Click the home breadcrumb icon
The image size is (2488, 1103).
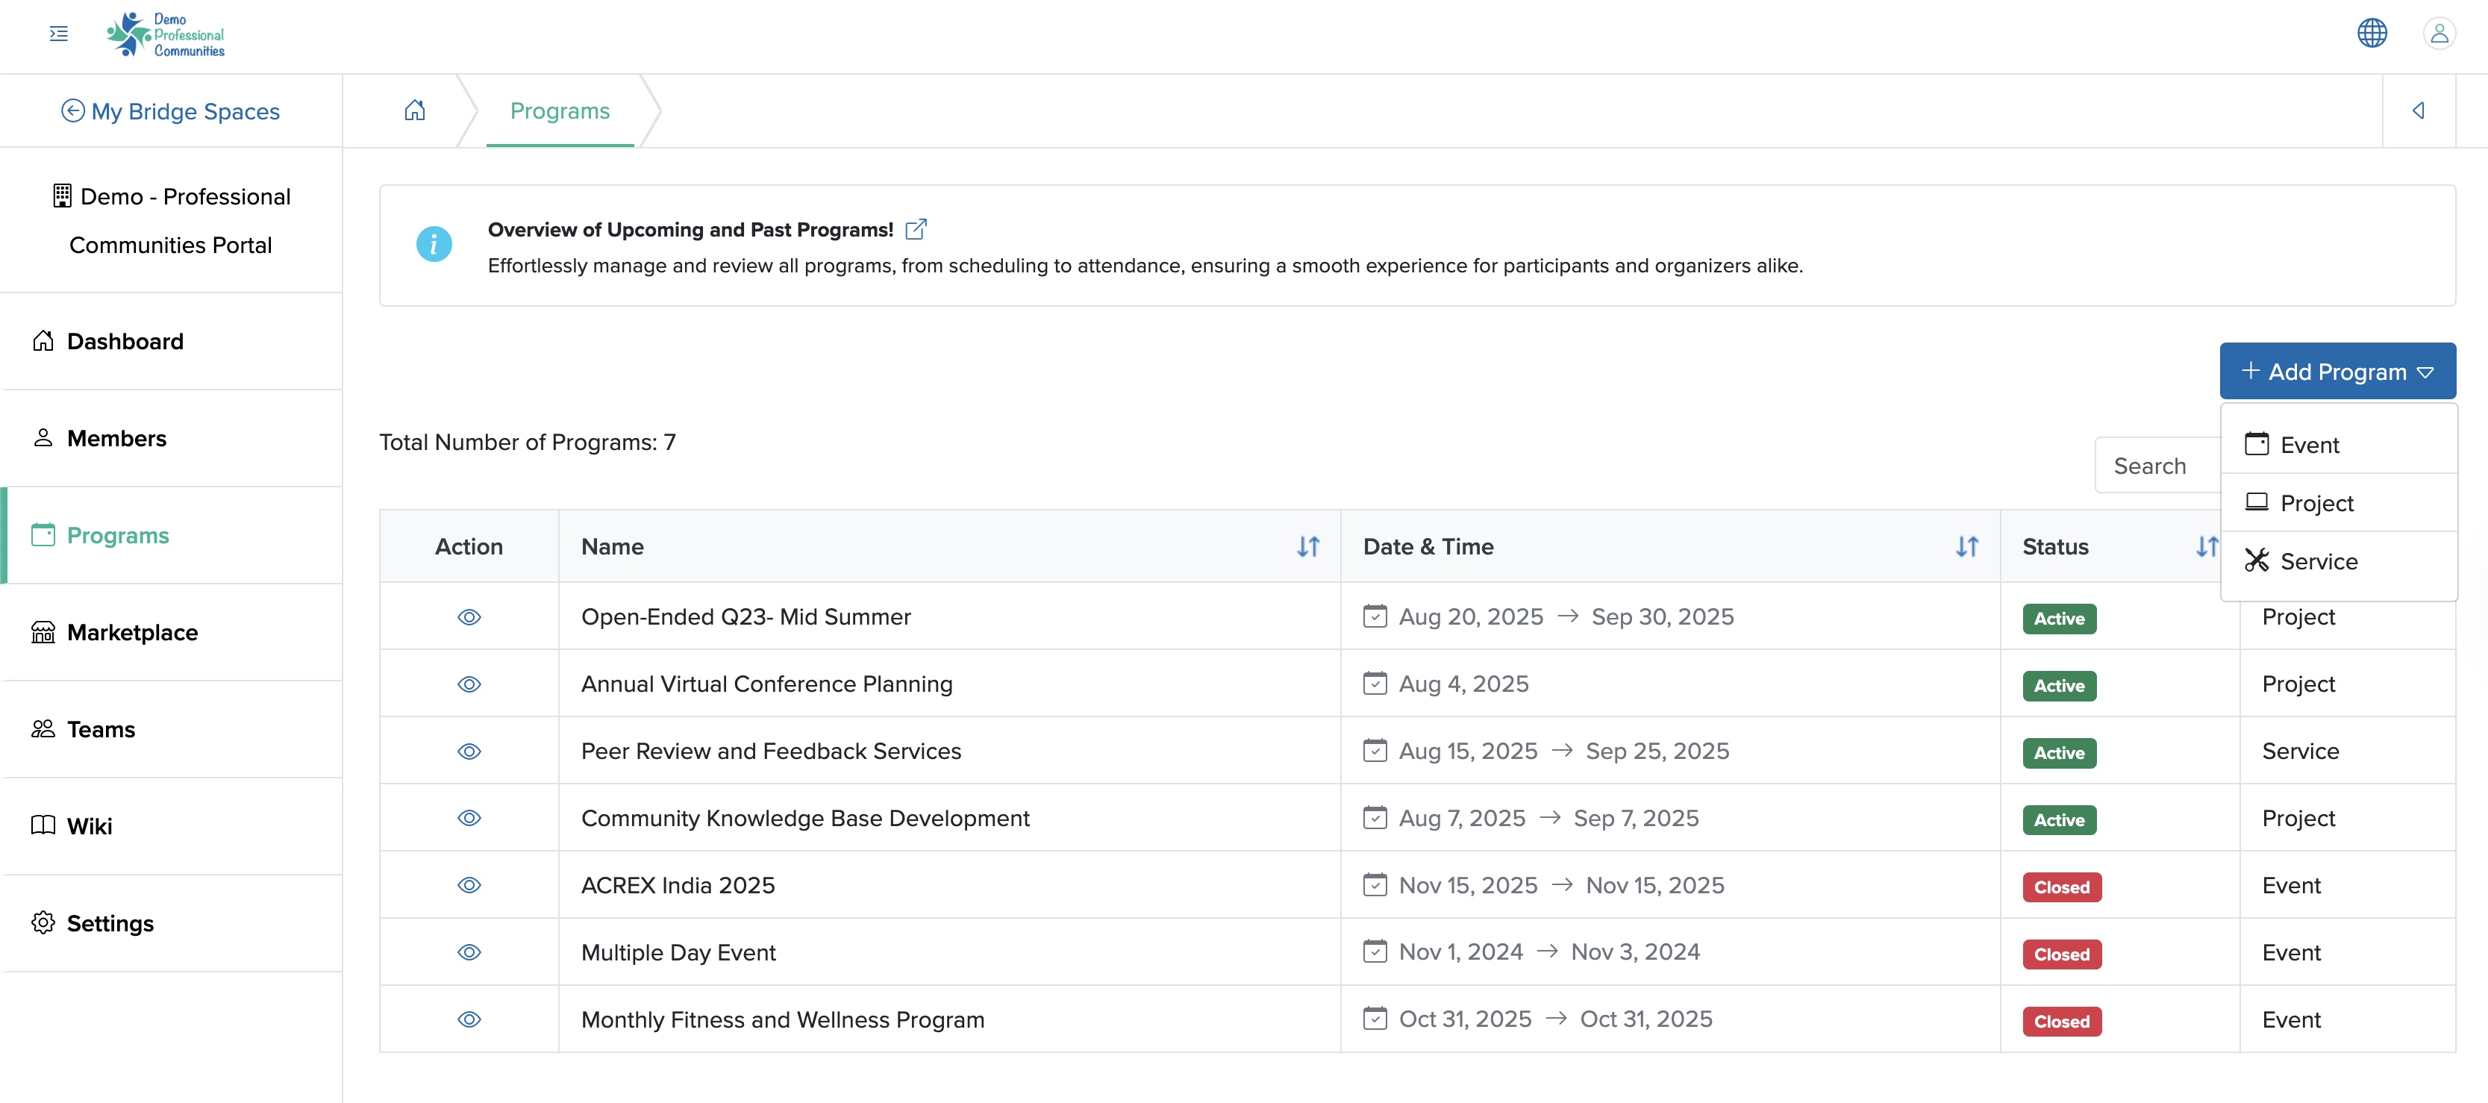414,110
